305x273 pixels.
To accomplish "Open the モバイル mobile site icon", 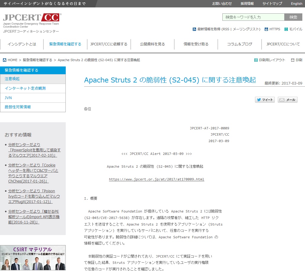I will [286, 29].
